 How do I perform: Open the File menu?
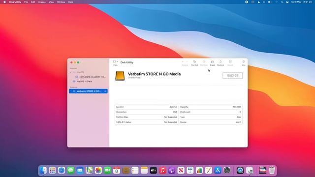coord(26,2)
